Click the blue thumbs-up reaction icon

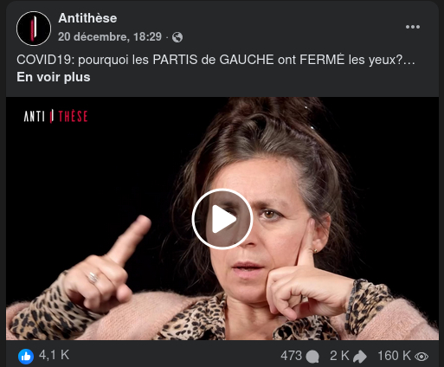26,357
